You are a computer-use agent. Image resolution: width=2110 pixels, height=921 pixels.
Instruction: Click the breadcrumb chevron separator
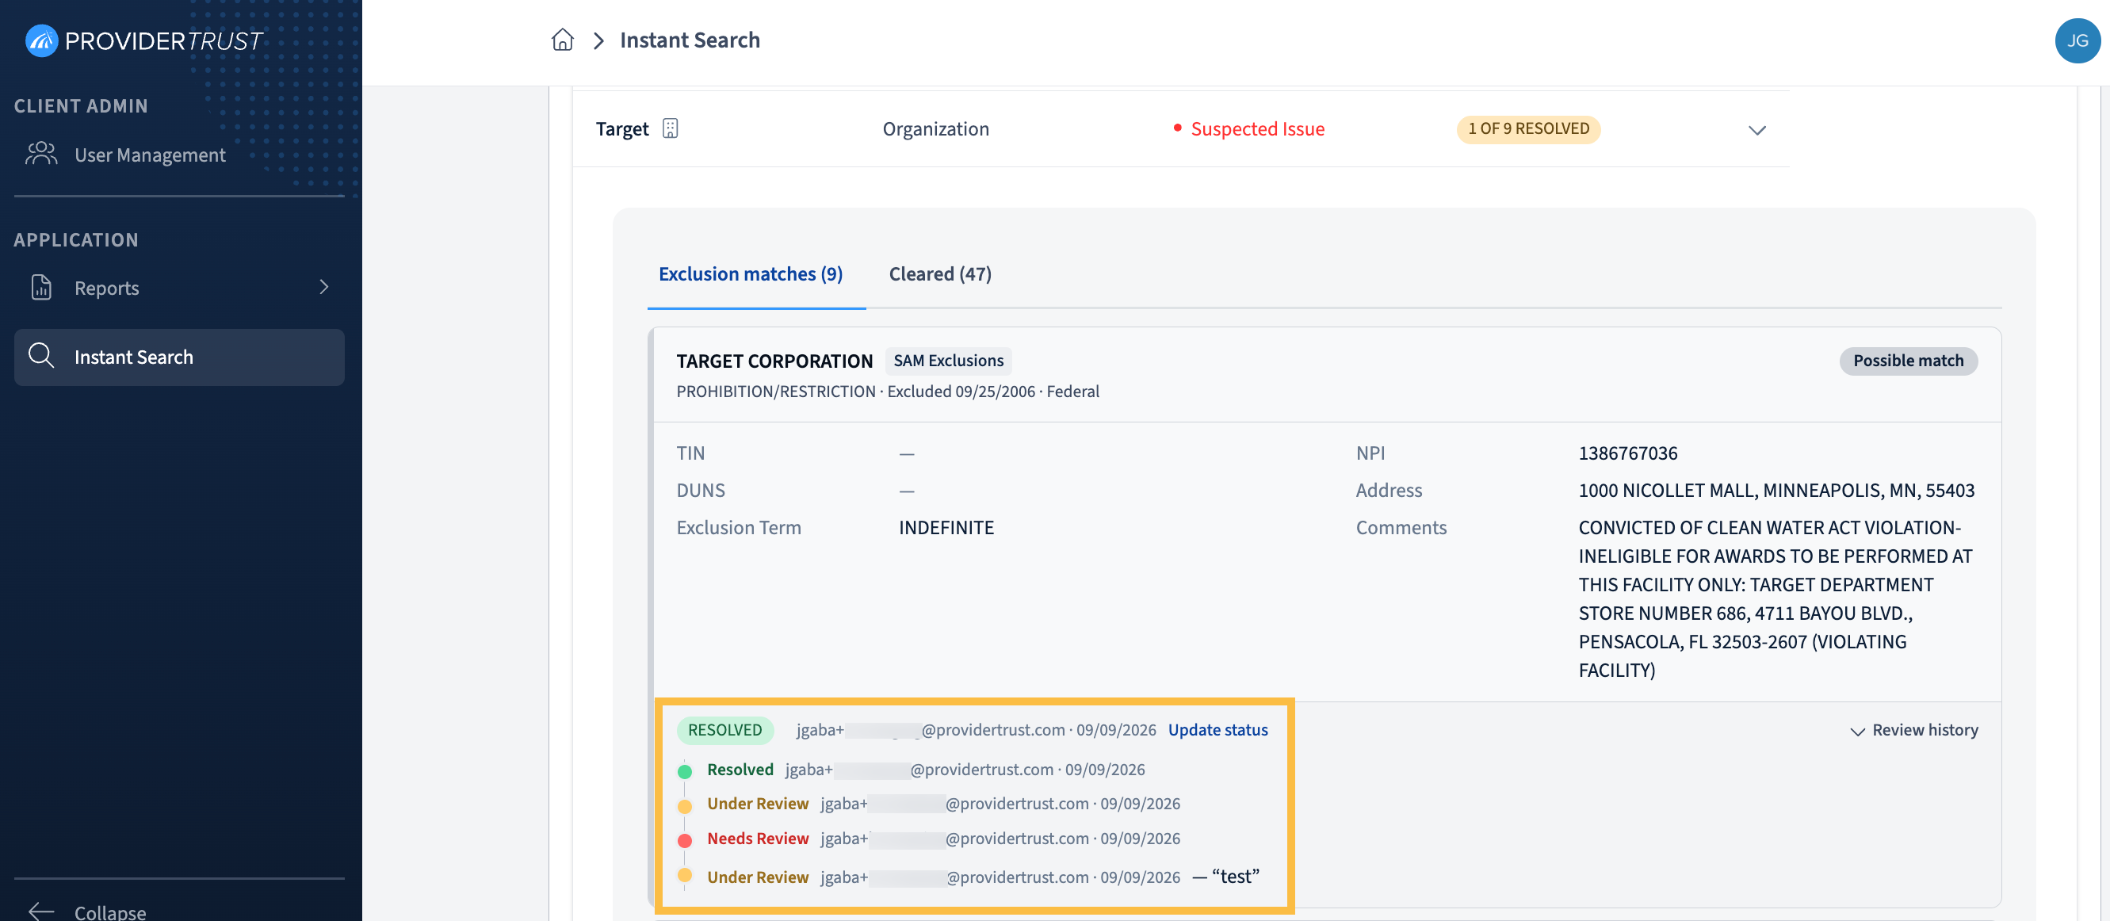point(598,40)
